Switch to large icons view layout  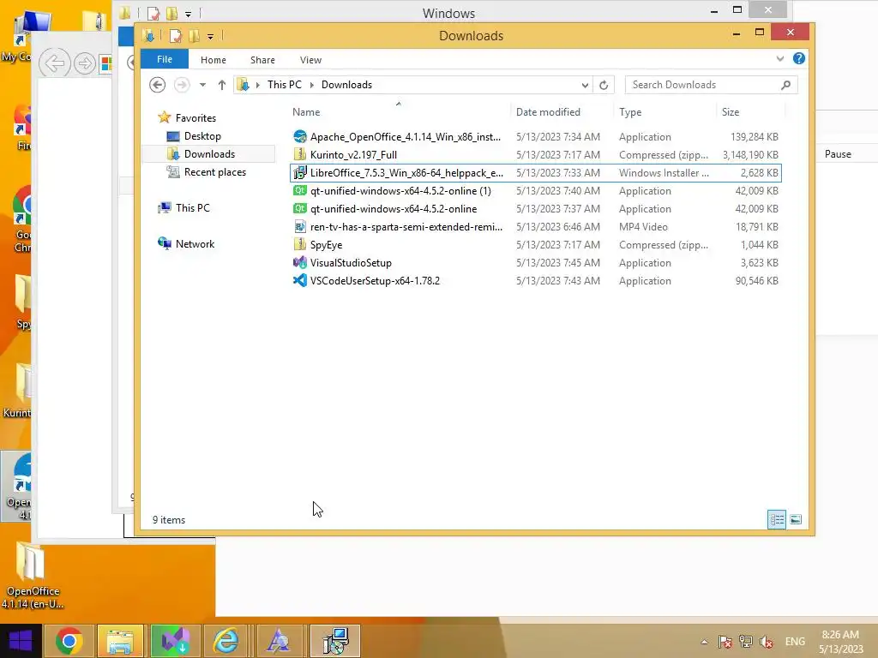[795, 520]
